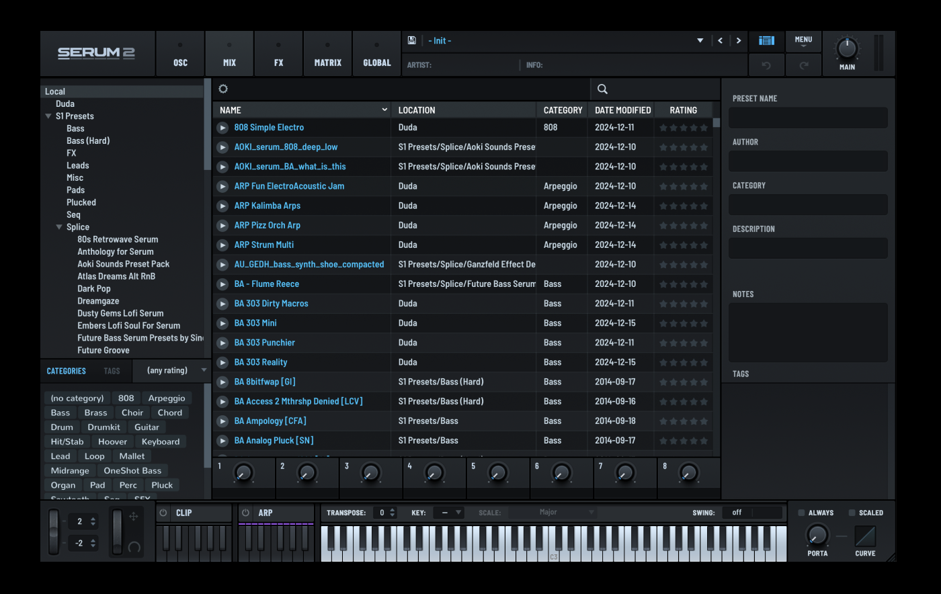The width and height of the screenshot is (941, 594).
Task: Open the preset name dropdown arrow
Action: click(x=700, y=40)
